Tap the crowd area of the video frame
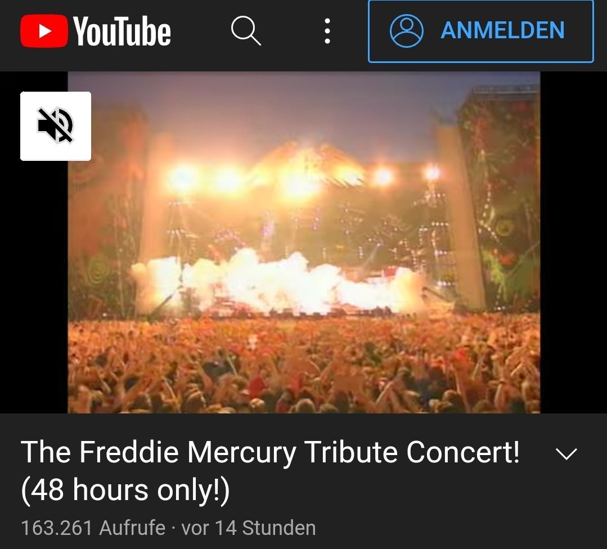The width and height of the screenshot is (607, 549). click(304, 364)
